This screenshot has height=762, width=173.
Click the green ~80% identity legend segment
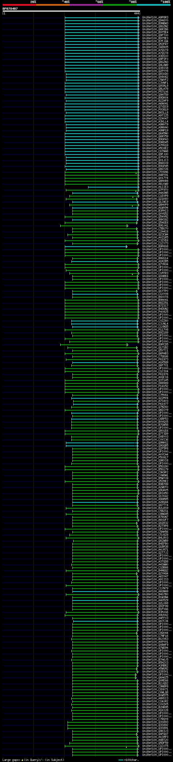point(120,5)
